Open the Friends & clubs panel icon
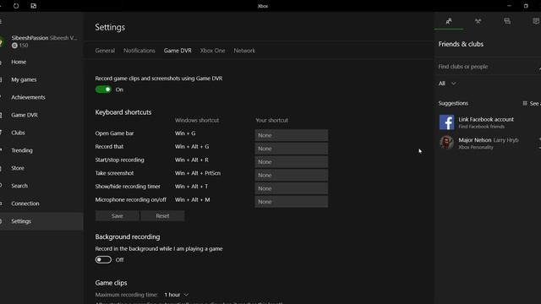 point(449,21)
